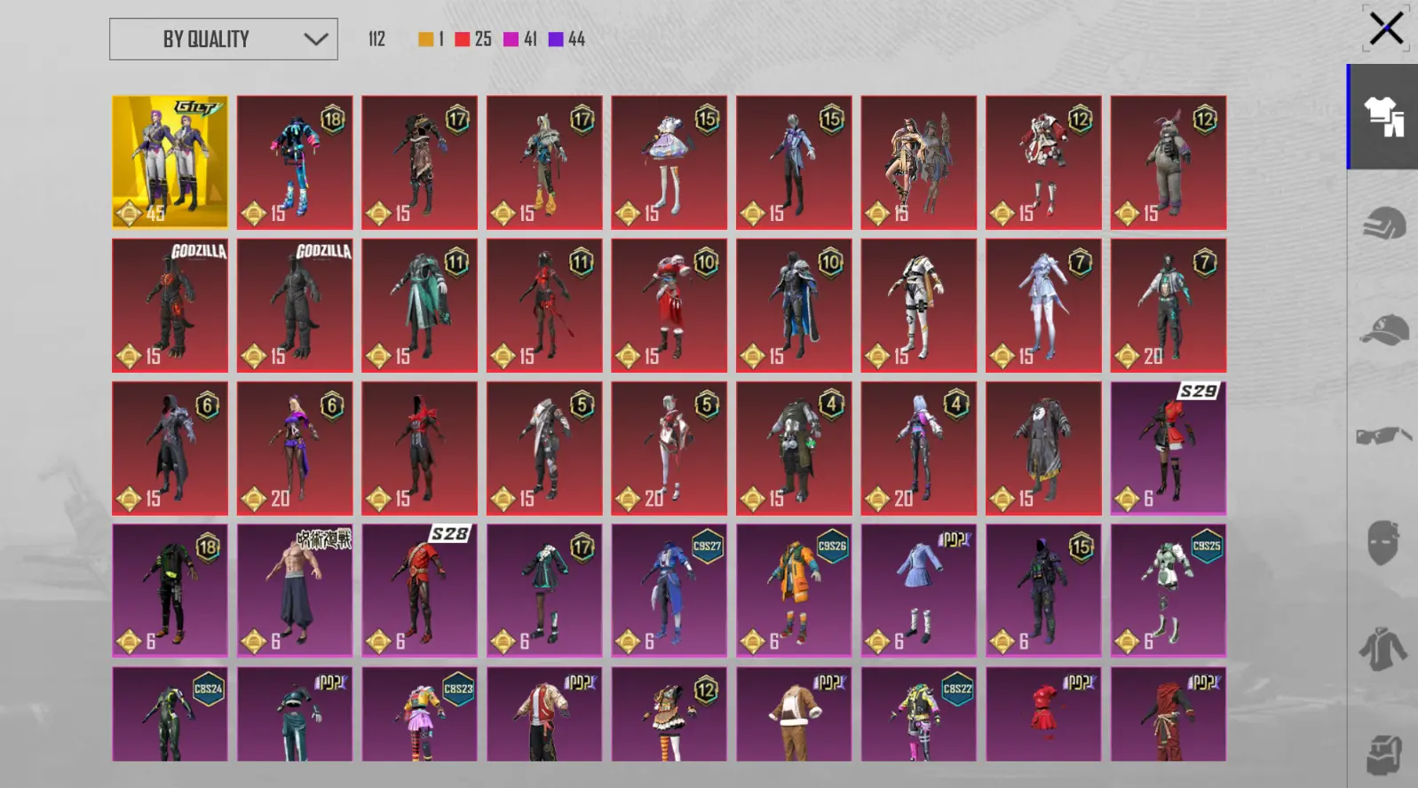Pick the C9S26 orange jacket outfit

795,591
